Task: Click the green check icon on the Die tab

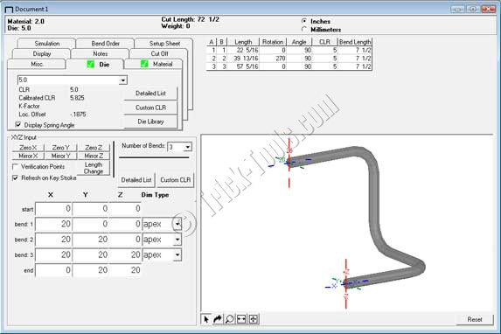Action: pyautogui.click(x=91, y=64)
